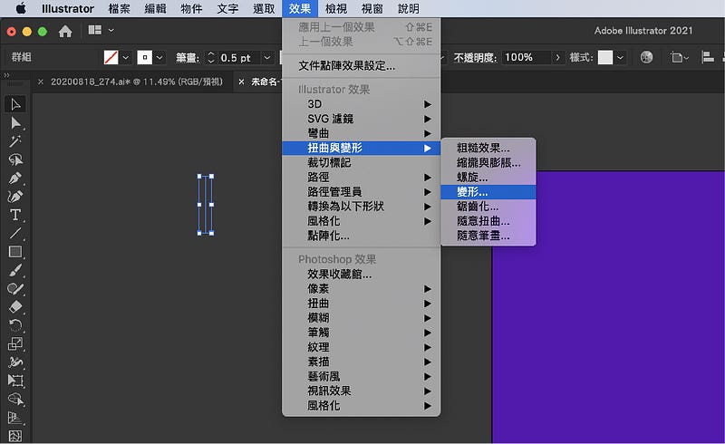
Task: Open the fill color dropdown arrow
Action: tap(125, 58)
